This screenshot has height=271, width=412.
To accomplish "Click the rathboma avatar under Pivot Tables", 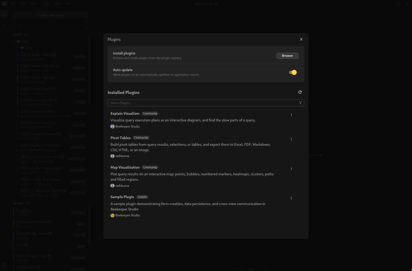I will point(112,156).
